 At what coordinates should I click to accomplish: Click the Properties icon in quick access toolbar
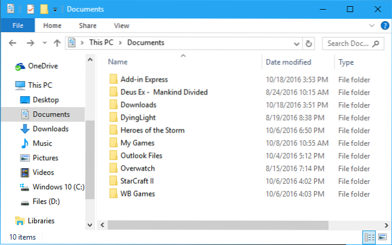[30, 9]
